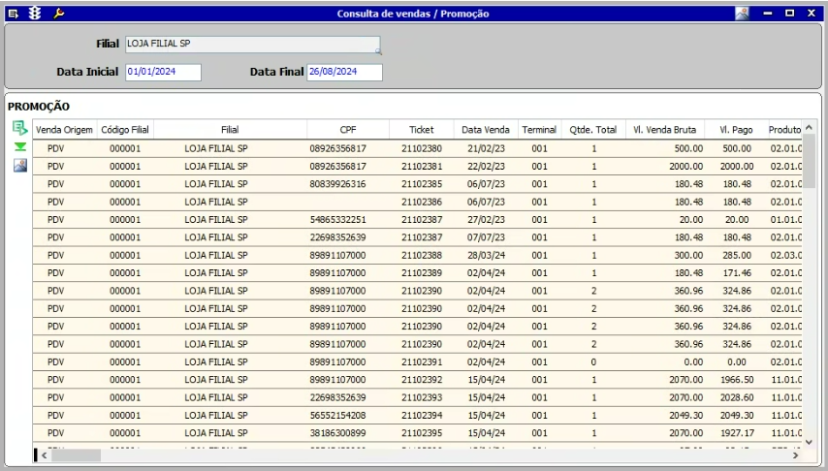828x471 pixels.
Task: Click the Qtde. Total column header
Action: 593,130
